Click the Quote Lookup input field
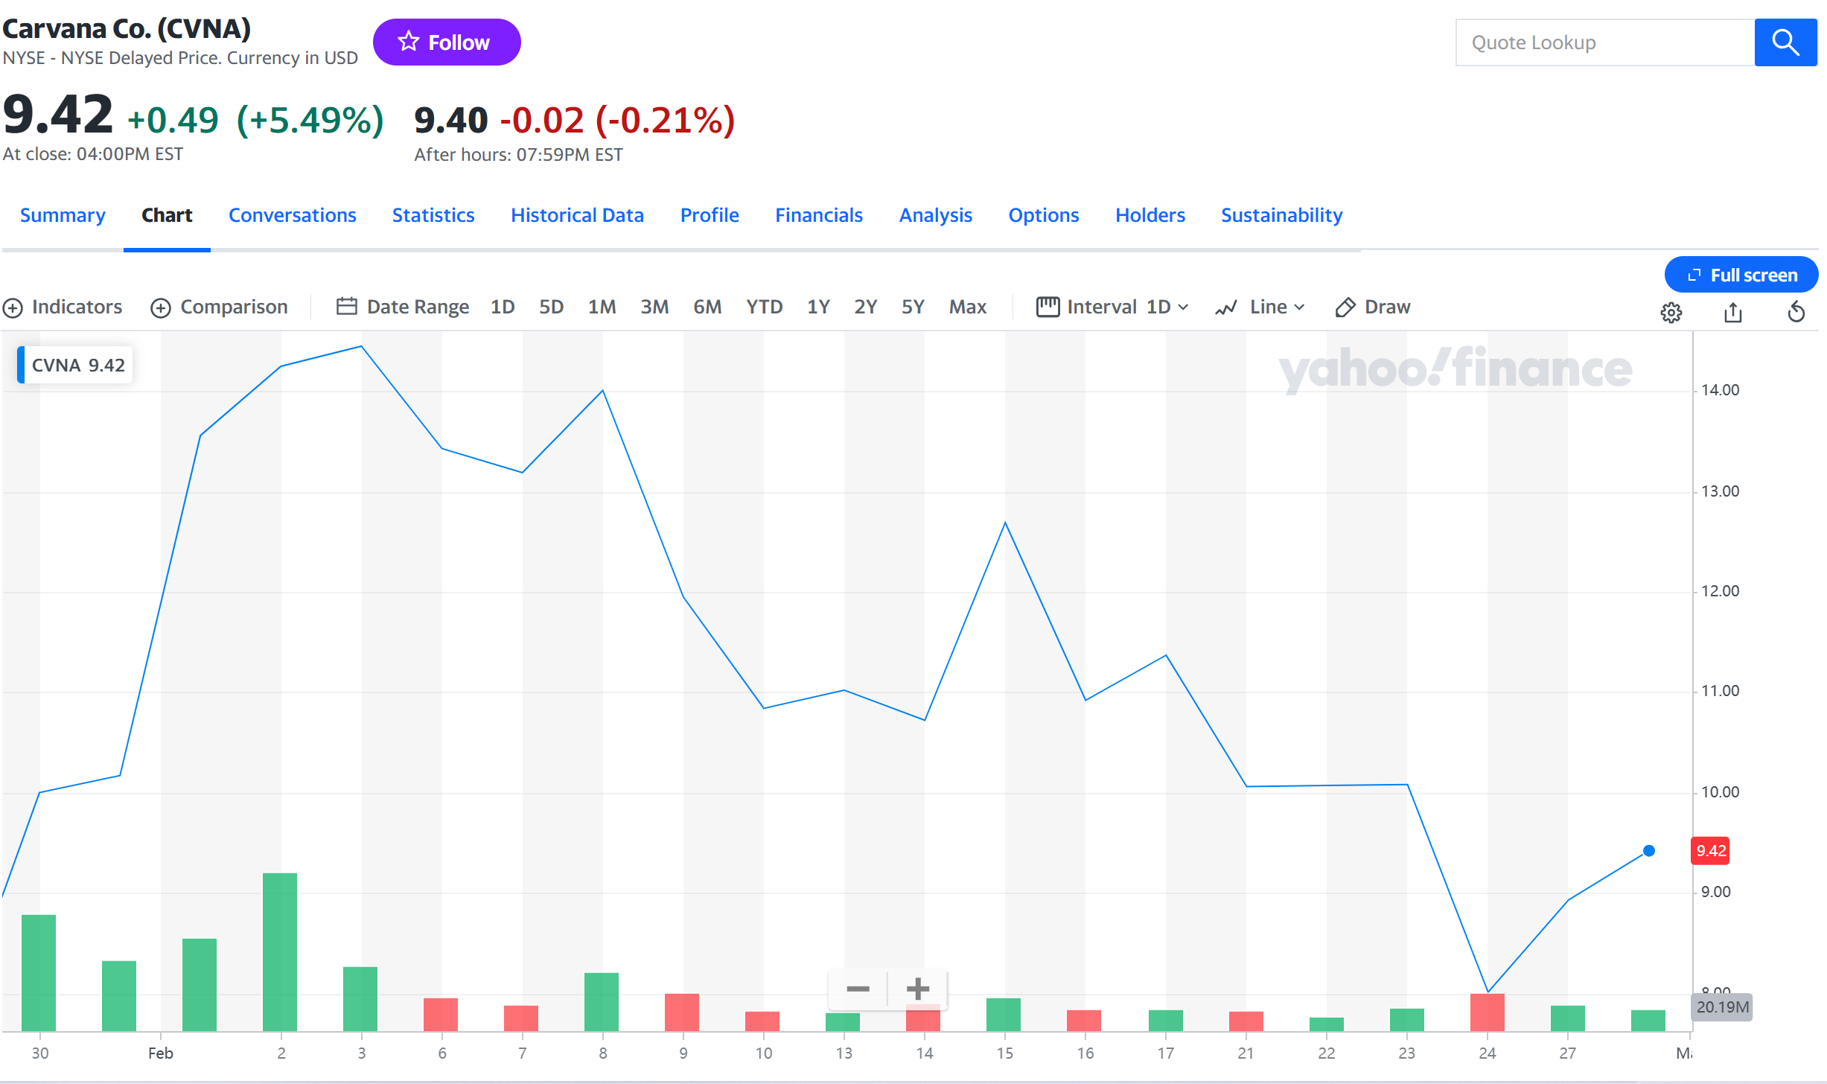This screenshot has width=1827, height=1084. coord(1604,42)
